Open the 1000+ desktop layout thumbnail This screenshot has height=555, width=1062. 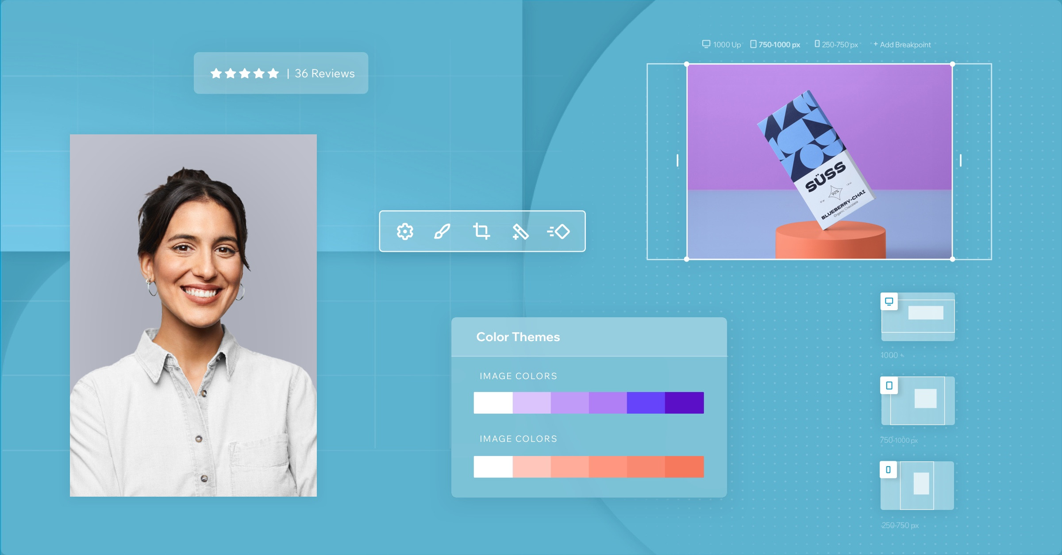(x=918, y=317)
